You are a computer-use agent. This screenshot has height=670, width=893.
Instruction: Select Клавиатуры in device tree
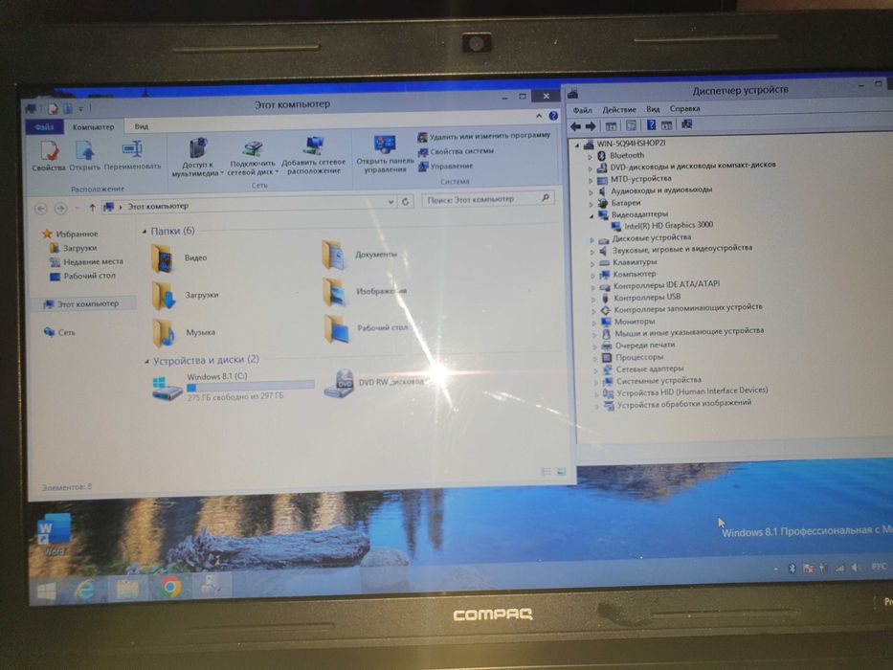point(629,262)
